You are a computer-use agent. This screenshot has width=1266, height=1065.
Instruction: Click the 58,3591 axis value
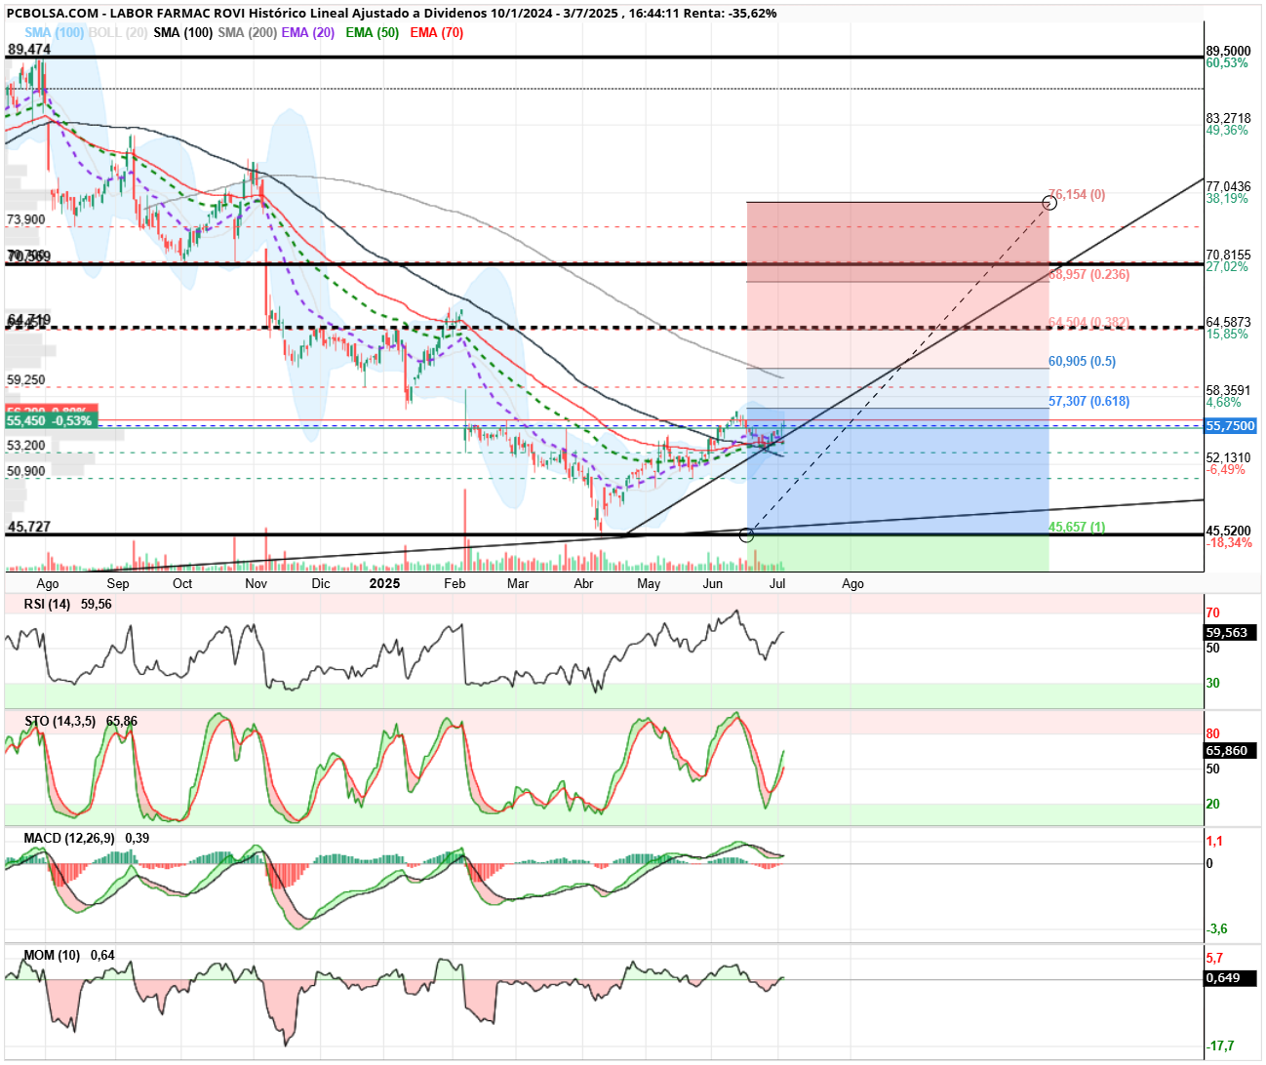click(1228, 390)
